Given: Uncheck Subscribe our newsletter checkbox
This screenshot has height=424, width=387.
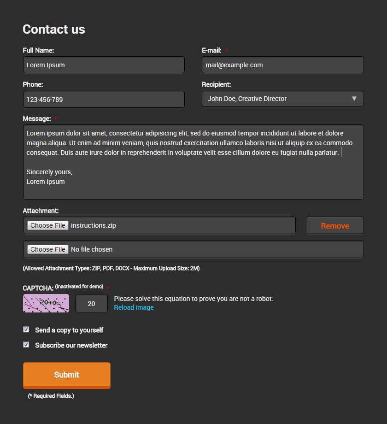Looking at the screenshot, I should (x=26, y=345).
